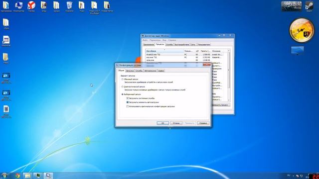Sort processes by Пользователь column header

point(189,51)
